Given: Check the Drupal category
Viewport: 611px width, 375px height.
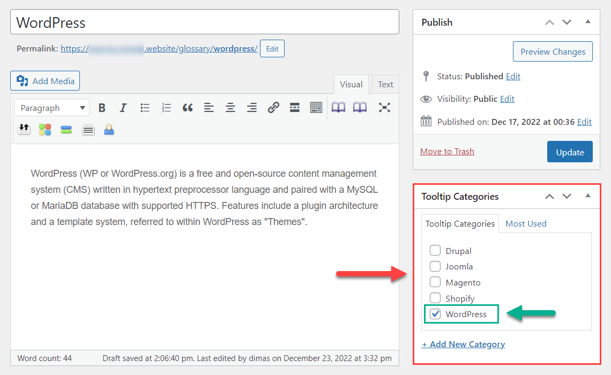Looking at the screenshot, I should [435, 250].
